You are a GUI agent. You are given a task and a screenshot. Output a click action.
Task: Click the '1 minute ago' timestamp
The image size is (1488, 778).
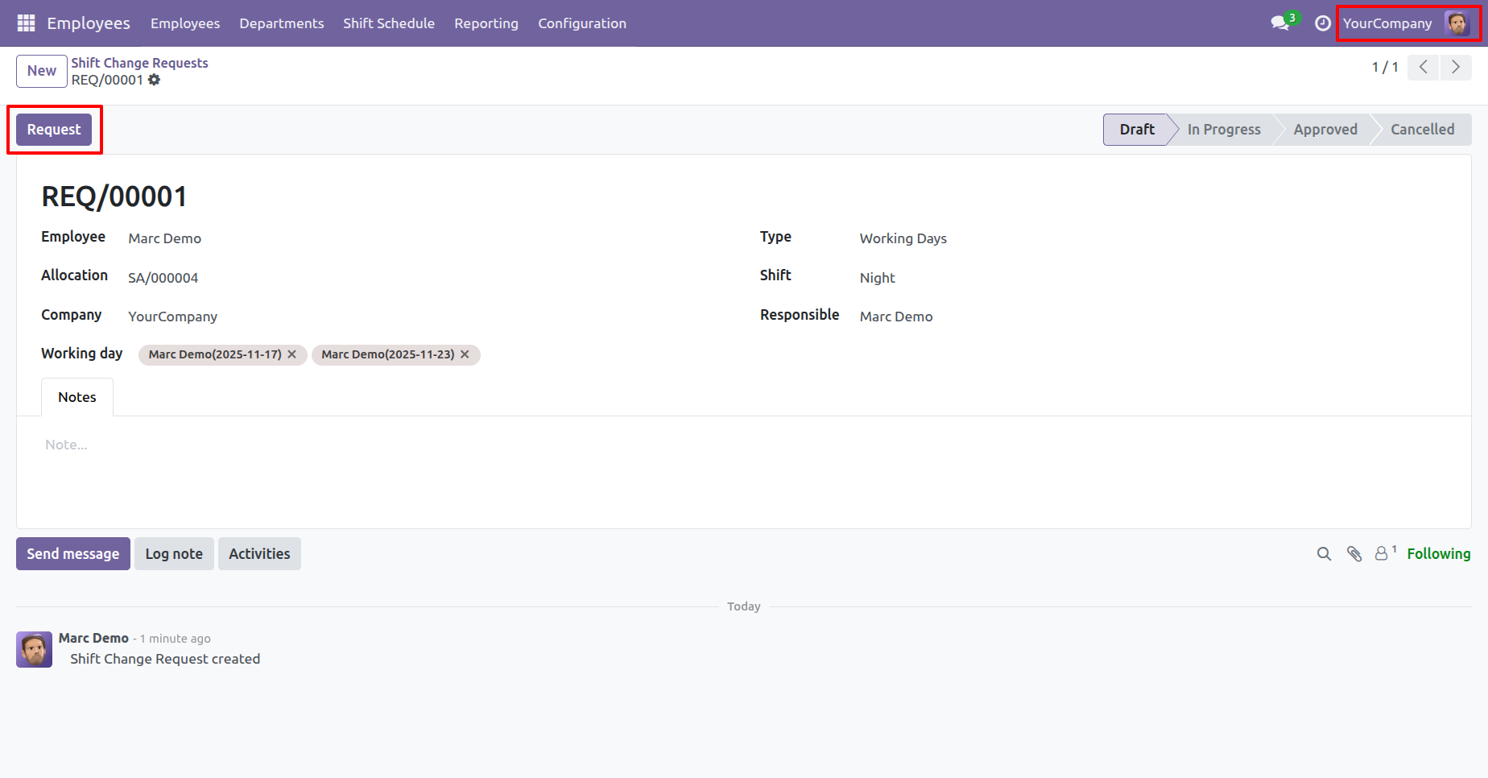coord(175,639)
